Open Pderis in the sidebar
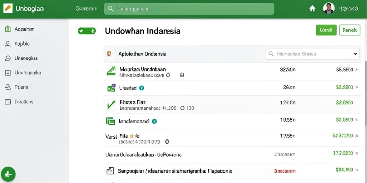Screen dimensions: 367x183 21,87
